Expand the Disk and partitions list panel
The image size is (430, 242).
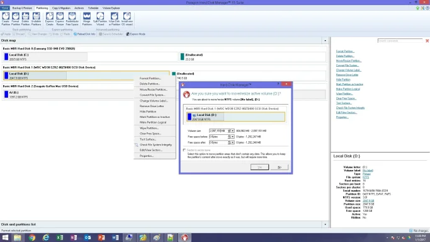tap(325, 224)
